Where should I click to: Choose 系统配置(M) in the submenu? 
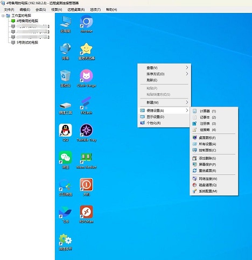pyautogui.click(x=214, y=191)
